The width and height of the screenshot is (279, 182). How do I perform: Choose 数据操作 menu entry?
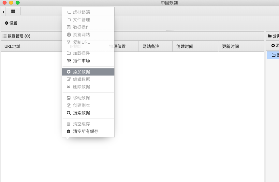click(x=88, y=27)
